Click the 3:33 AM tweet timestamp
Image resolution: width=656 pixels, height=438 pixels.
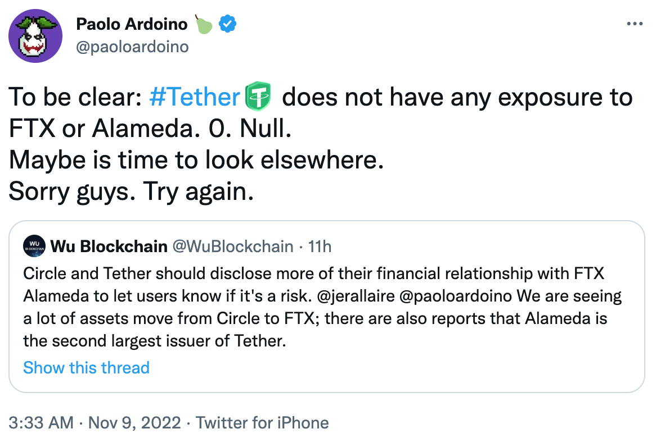click(x=41, y=423)
